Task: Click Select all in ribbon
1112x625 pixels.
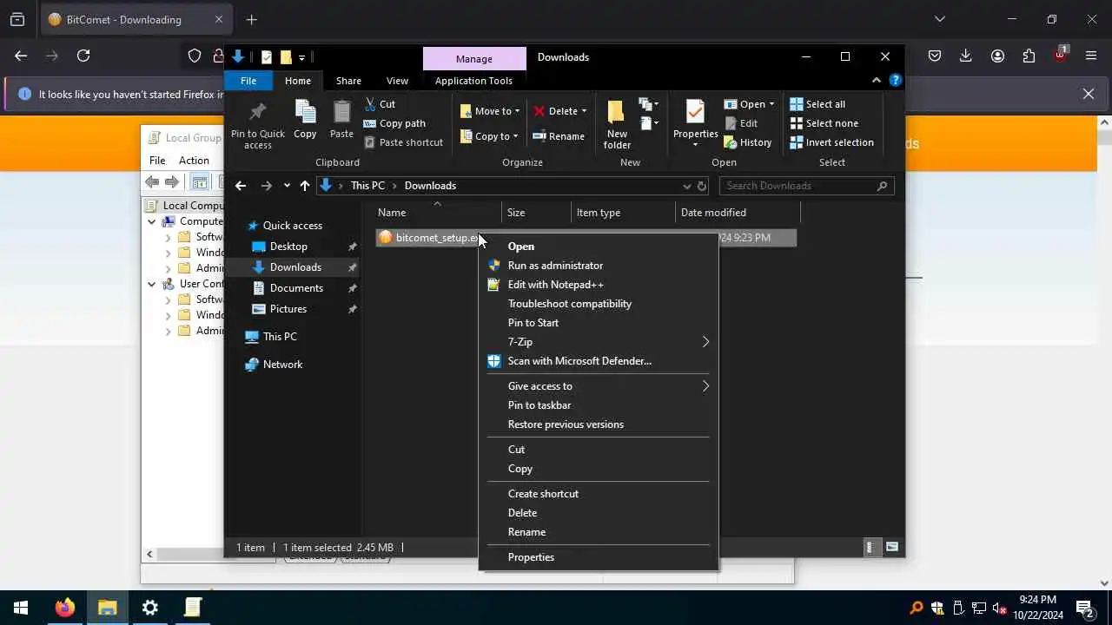Action: click(x=817, y=104)
